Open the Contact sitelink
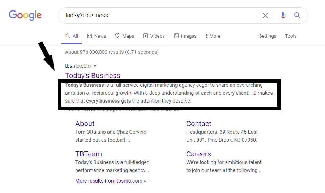The width and height of the screenshot is (325, 193). point(198,124)
